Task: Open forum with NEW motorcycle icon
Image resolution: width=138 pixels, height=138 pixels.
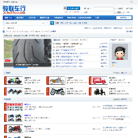Action: click(x=56, y=80)
